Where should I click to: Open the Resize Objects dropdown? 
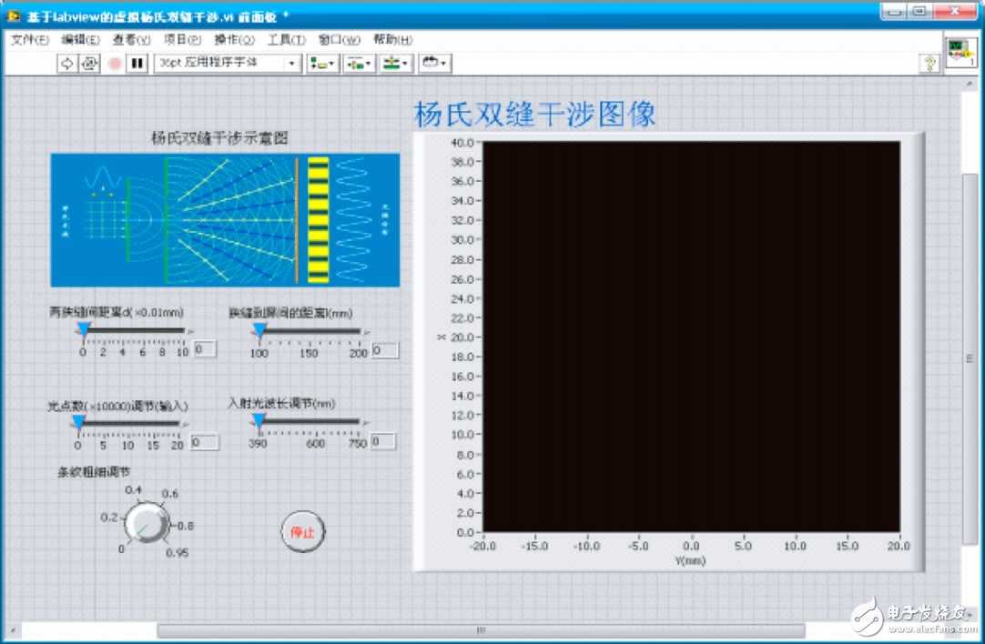coord(395,64)
